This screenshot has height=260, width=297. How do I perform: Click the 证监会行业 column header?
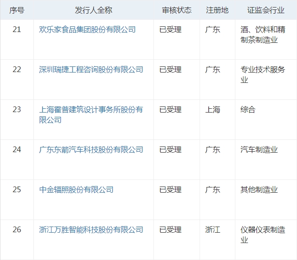coord(266,10)
